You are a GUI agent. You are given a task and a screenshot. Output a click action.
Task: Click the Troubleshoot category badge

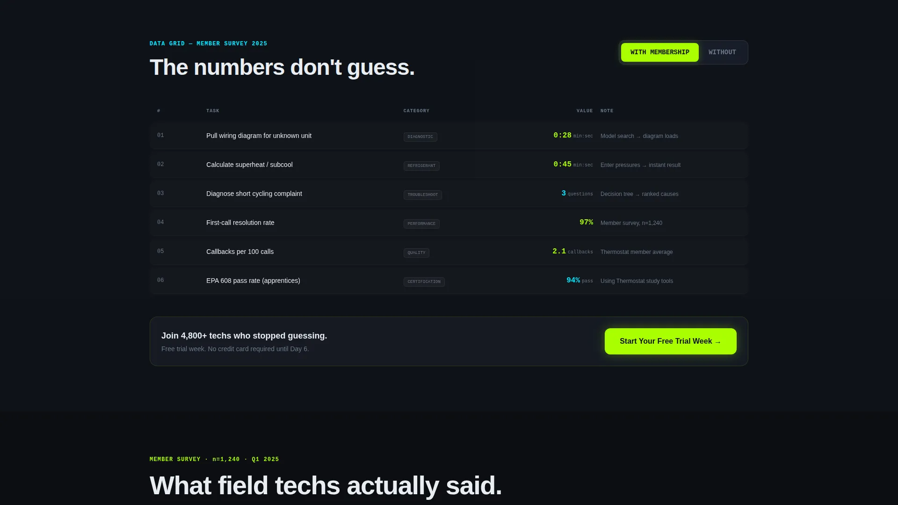pos(422,195)
